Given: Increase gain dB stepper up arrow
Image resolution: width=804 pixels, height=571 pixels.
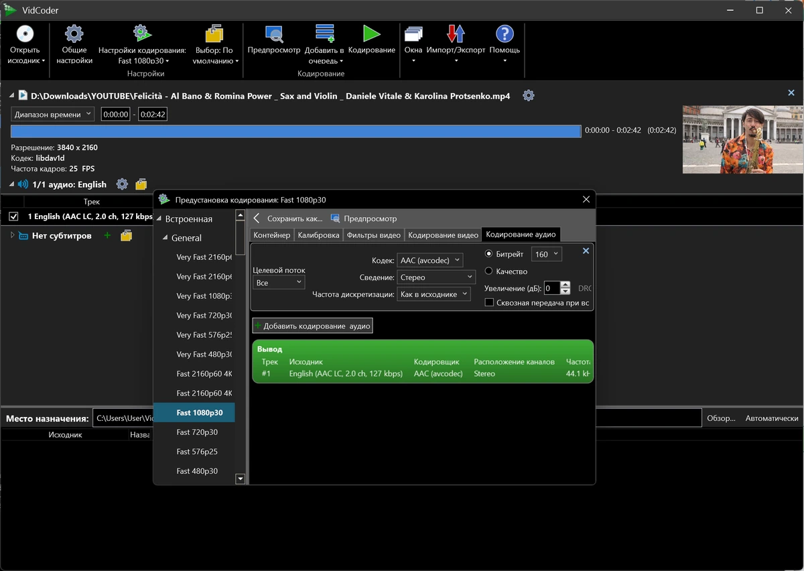Looking at the screenshot, I should point(565,285).
